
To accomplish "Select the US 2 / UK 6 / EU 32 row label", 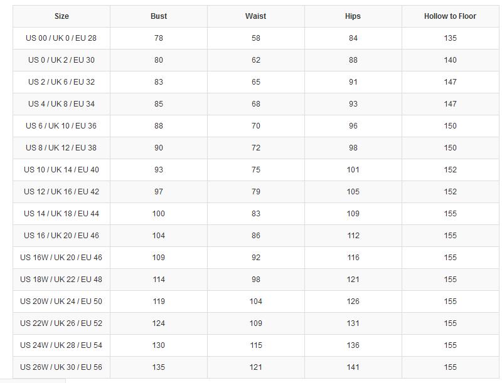I will pos(61,82).
